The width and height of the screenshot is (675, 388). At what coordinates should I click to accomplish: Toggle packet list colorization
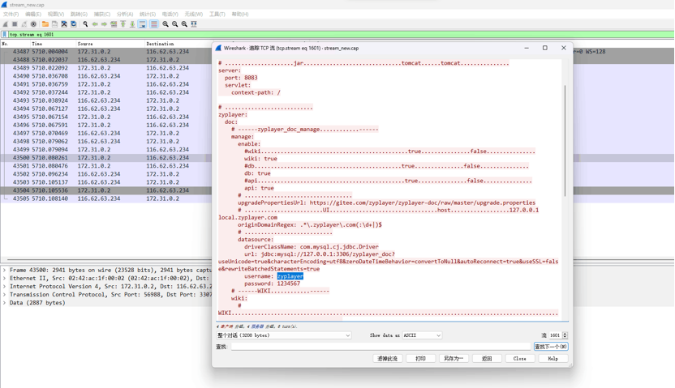point(153,24)
